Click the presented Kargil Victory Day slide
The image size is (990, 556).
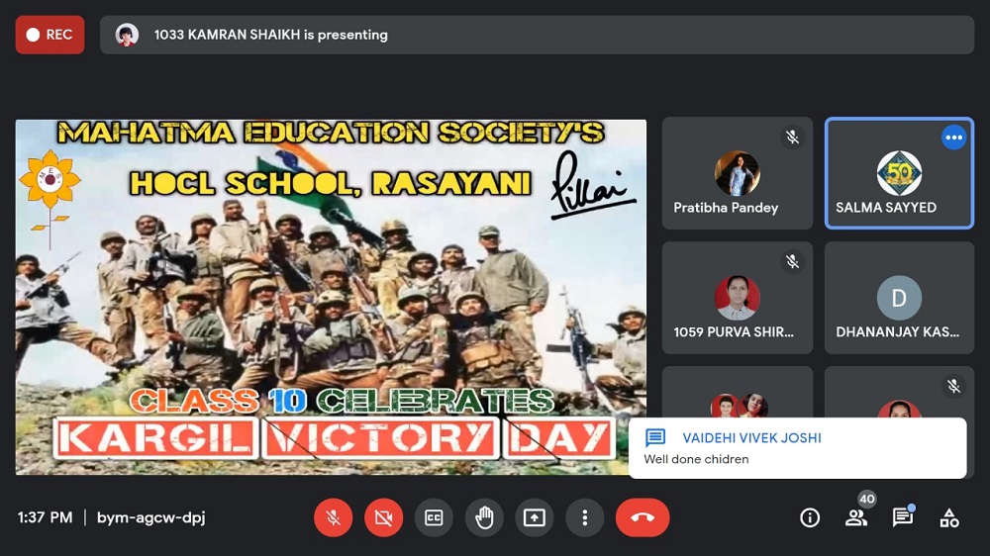click(331, 297)
